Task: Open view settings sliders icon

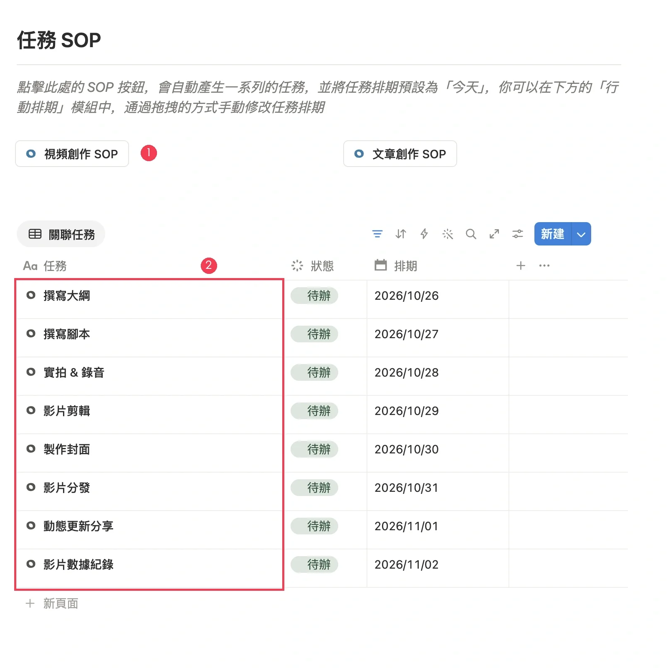Action: [x=518, y=234]
